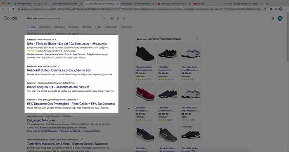Screen dimensions: 289x152
Task: Open the on-screen keyboard icon in search box
Action: pyautogui.click(x=112, y=19)
